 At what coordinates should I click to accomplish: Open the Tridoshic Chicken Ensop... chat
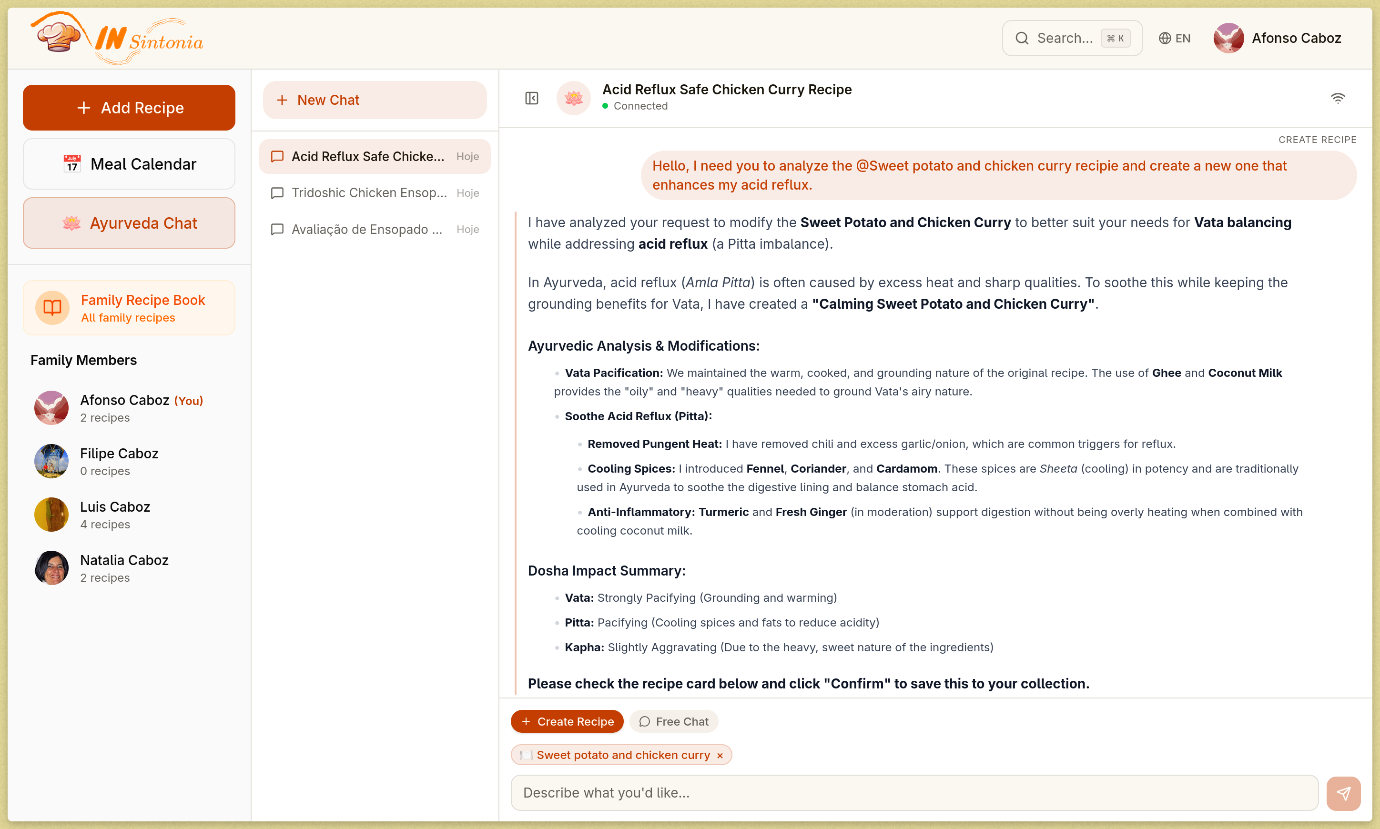(x=375, y=193)
